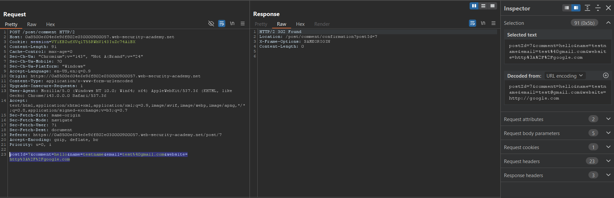614x198 pixels.
Task: Switch to combined tabbed view layout
Action: click(493, 6)
